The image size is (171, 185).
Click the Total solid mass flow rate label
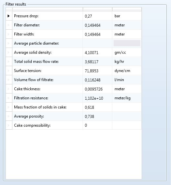(x=36, y=62)
